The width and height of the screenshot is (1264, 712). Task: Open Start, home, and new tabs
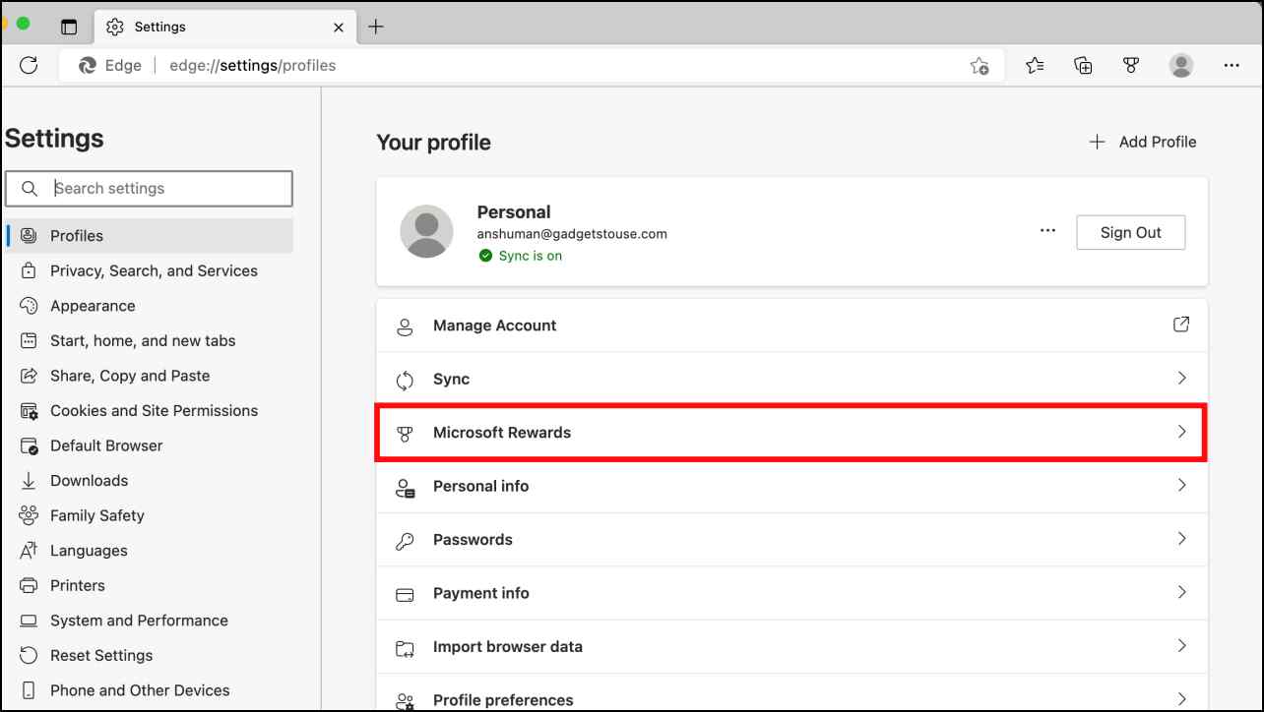[x=149, y=340]
